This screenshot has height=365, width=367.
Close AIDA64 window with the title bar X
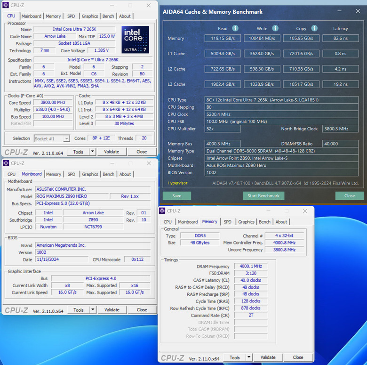[x=358, y=11]
